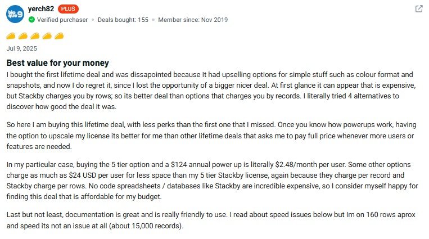The image size is (429, 239).
Task: Click the fifth taco rating icon
Action: click(x=59, y=37)
